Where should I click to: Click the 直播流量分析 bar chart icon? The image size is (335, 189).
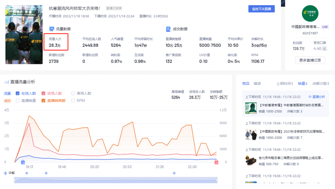tap(7, 82)
